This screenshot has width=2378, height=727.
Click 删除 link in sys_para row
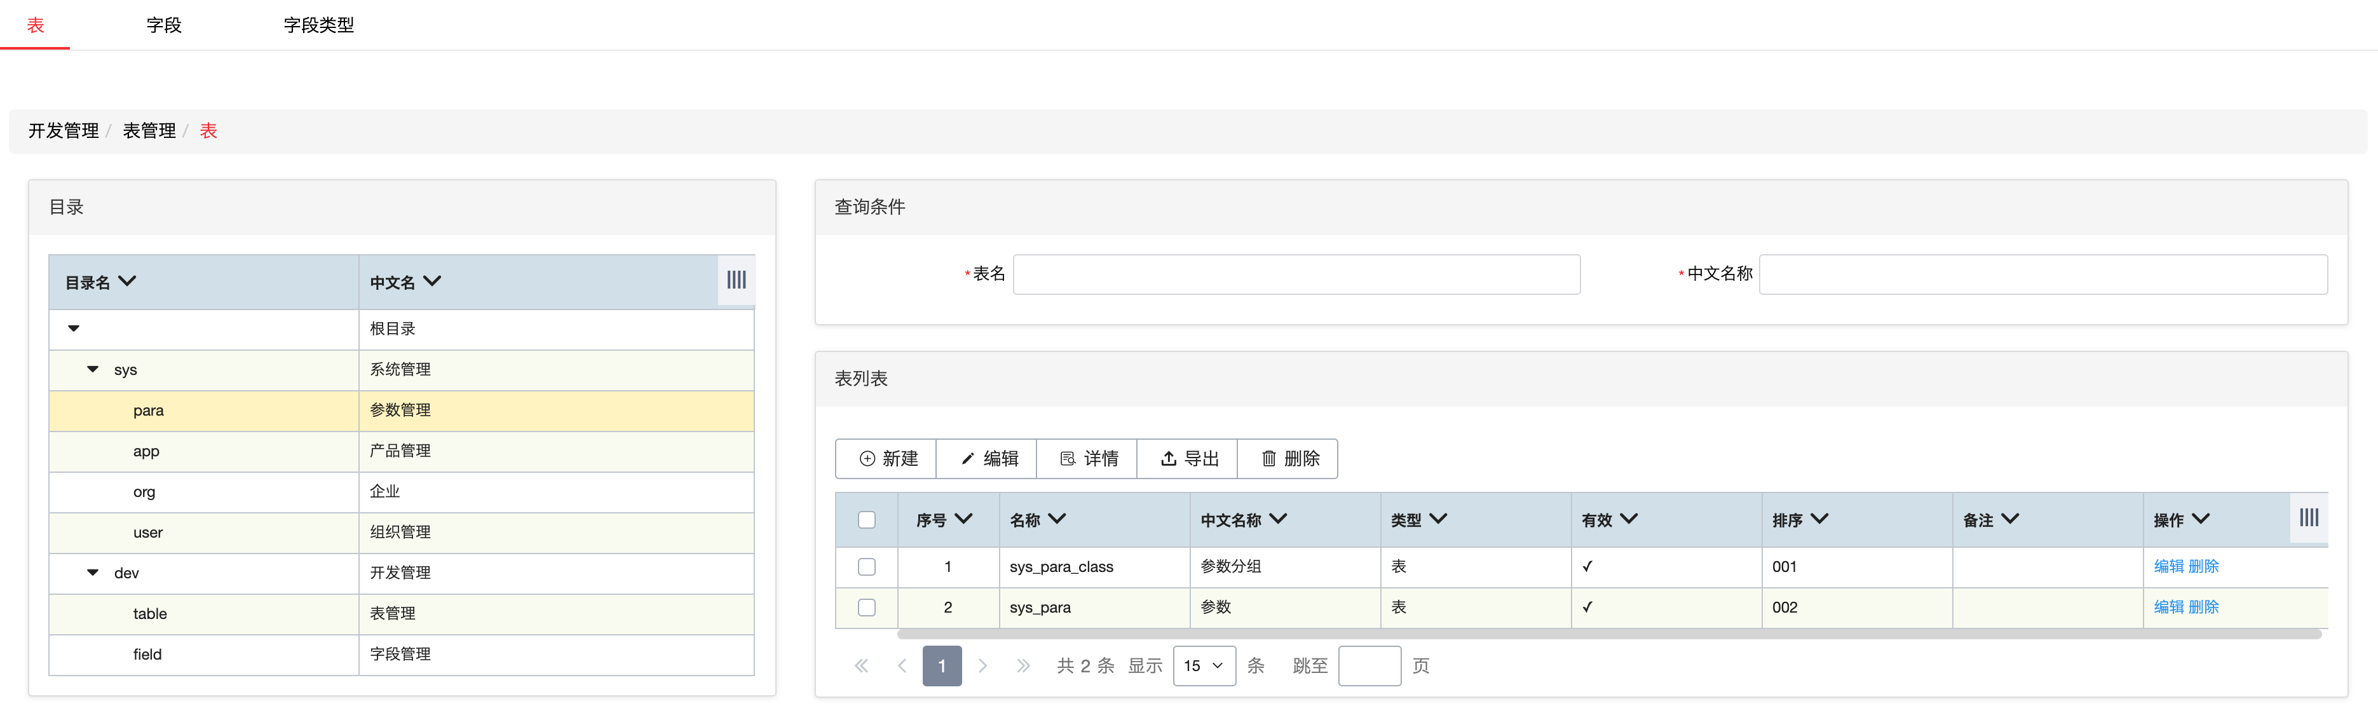point(2203,607)
